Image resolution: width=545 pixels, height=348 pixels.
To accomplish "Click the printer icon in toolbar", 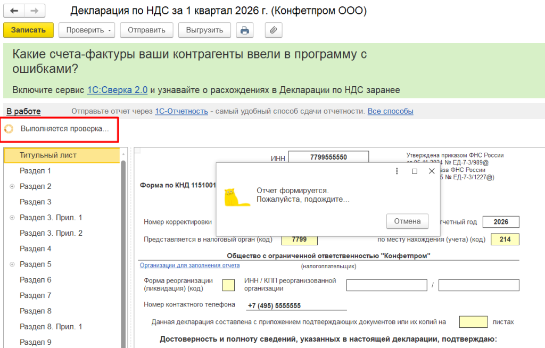I will (x=244, y=30).
